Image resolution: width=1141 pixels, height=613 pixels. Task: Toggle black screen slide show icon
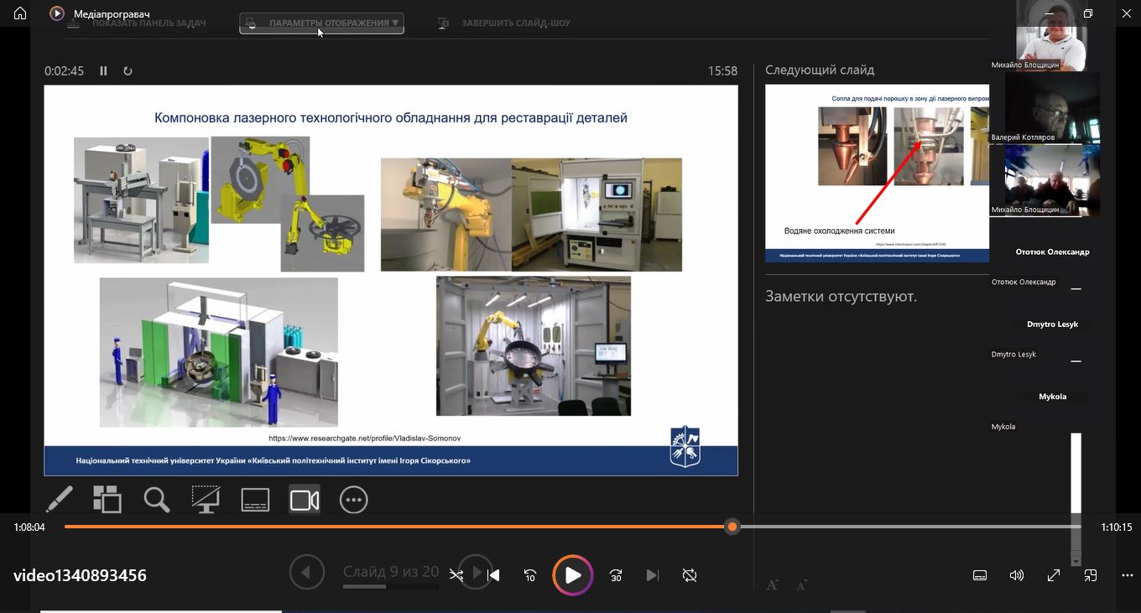[x=206, y=500]
